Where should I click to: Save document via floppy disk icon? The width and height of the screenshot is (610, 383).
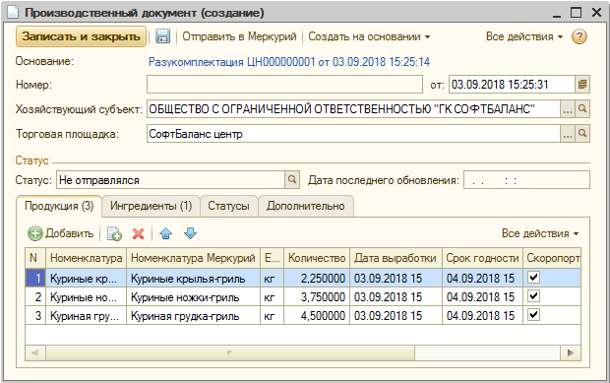(x=162, y=36)
